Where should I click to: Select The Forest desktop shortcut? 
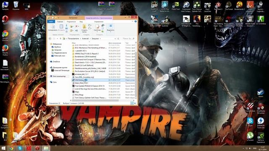pos(229,5)
